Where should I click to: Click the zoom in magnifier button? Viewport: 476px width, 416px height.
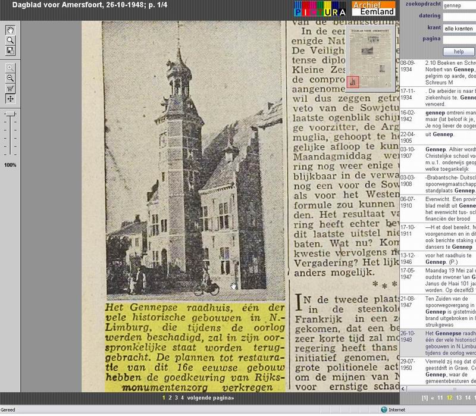point(10,68)
